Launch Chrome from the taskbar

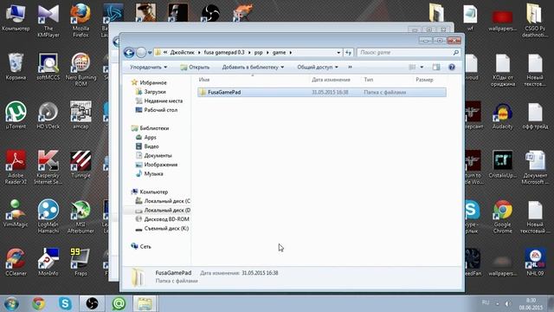[x=38, y=304]
